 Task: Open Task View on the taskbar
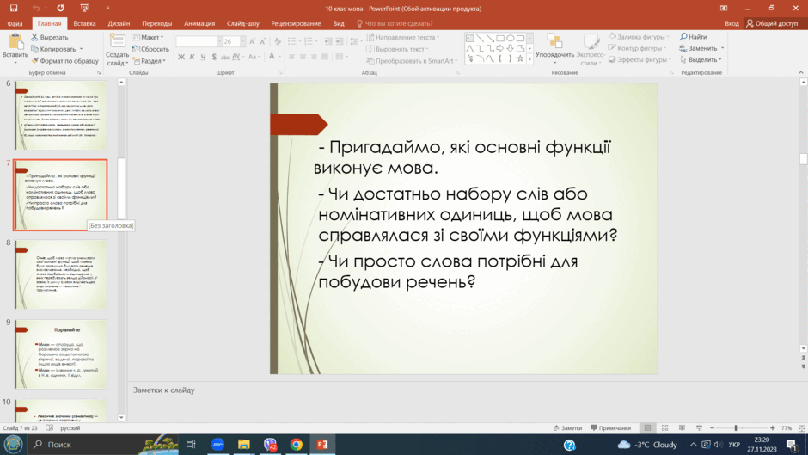(191, 444)
